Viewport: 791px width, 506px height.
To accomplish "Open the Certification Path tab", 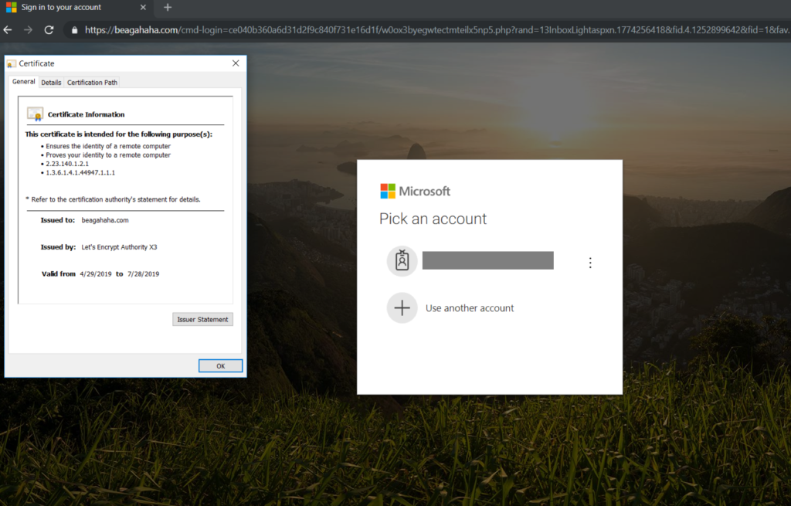I will pos(93,83).
